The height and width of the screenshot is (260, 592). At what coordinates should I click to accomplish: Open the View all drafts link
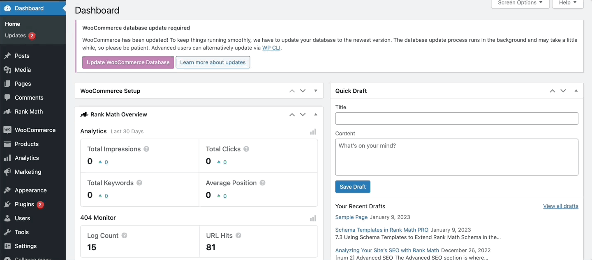[560, 206]
